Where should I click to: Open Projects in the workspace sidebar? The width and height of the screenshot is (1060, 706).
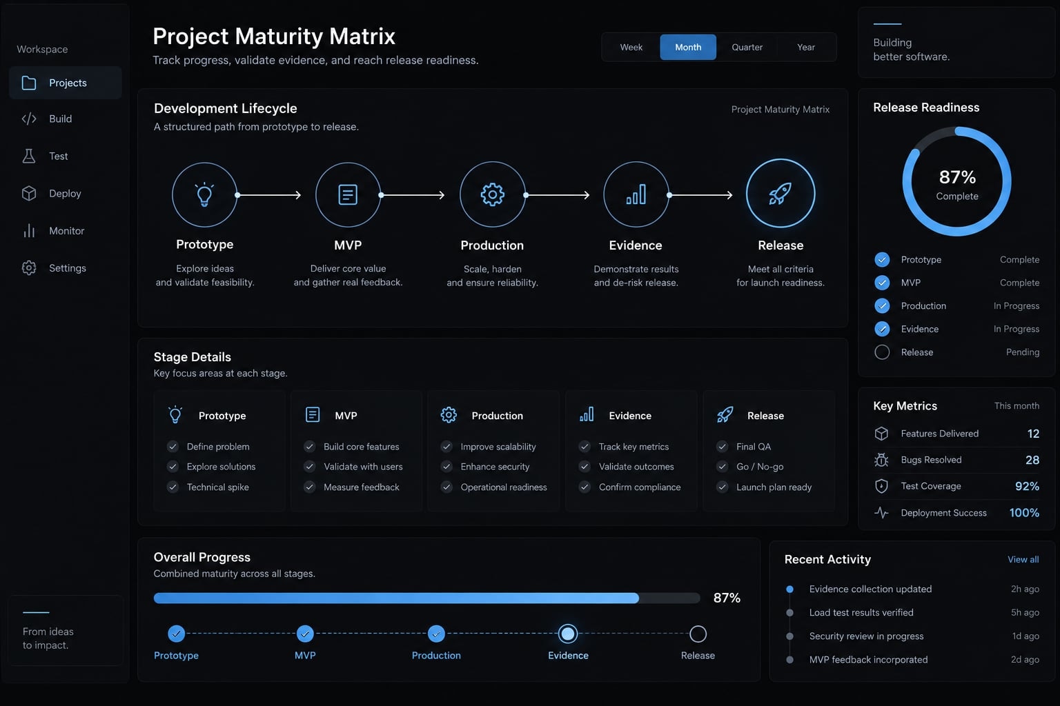(66, 83)
